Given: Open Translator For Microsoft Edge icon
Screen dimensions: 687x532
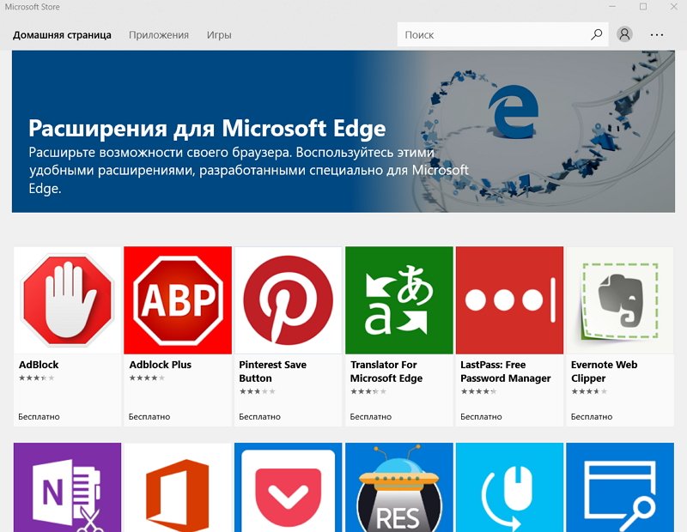Looking at the screenshot, I should (x=399, y=300).
